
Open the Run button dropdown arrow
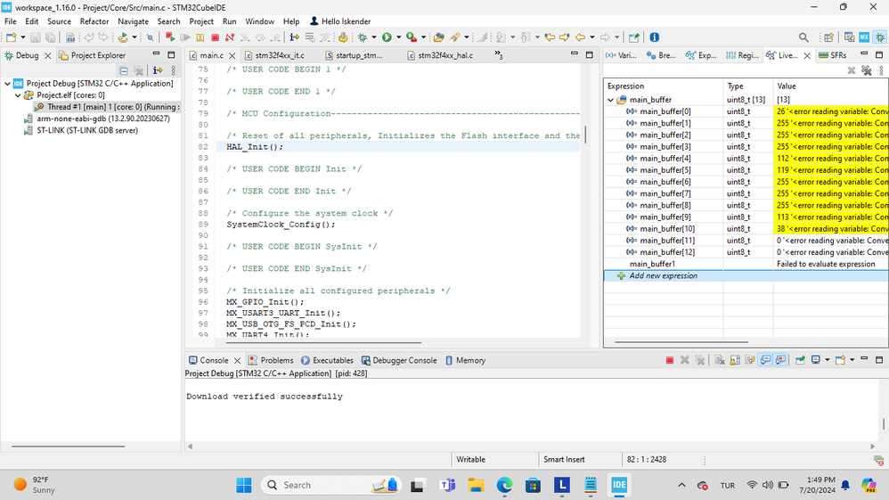point(397,37)
